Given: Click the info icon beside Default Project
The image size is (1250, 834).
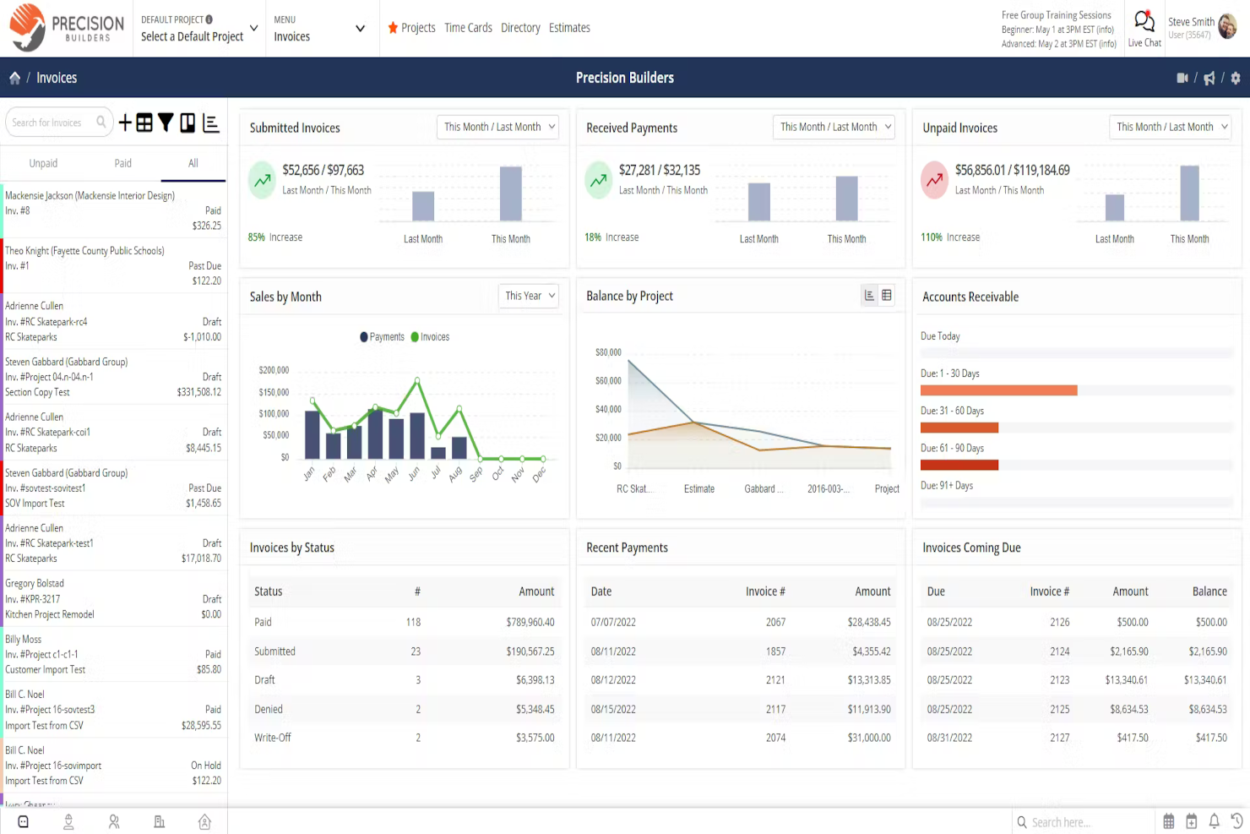Looking at the screenshot, I should 209,19.
